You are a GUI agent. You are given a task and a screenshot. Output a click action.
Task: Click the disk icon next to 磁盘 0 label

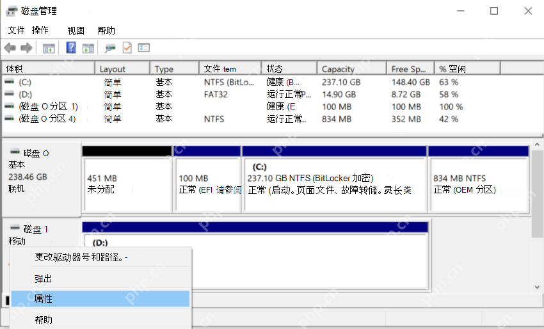tap(15, 152)
